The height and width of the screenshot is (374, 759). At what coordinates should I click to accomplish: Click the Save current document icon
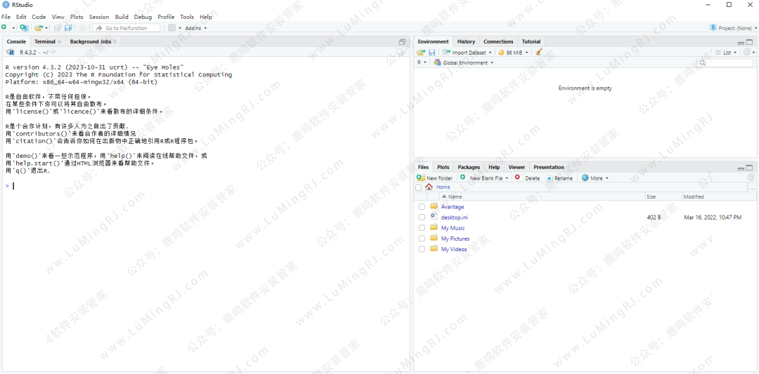(x=57, y=28)
